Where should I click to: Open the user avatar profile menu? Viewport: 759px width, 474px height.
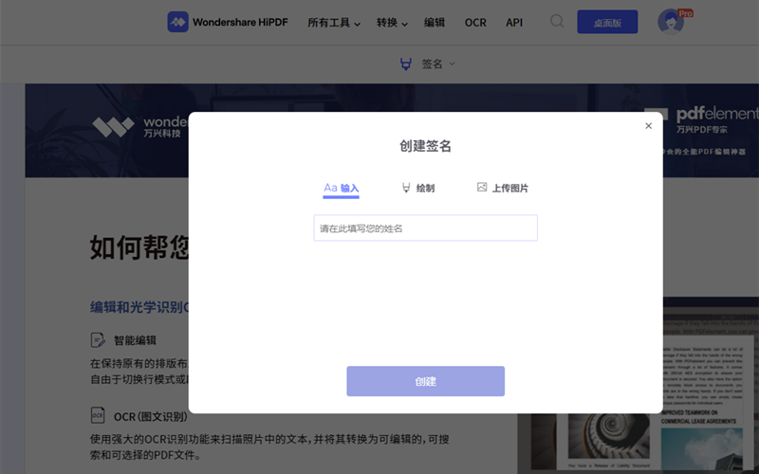click(x=671, y=22)
